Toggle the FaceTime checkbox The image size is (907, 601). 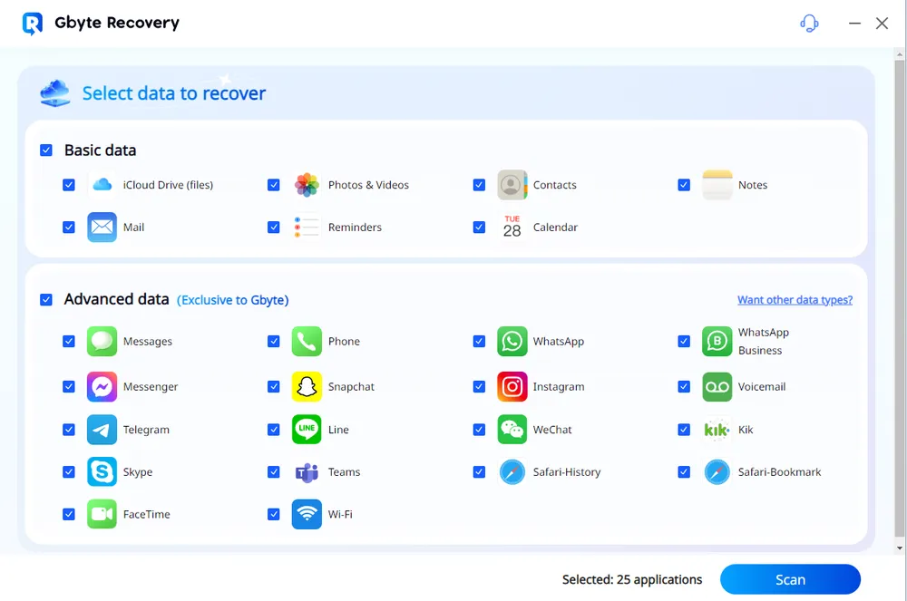pos(69,514)
